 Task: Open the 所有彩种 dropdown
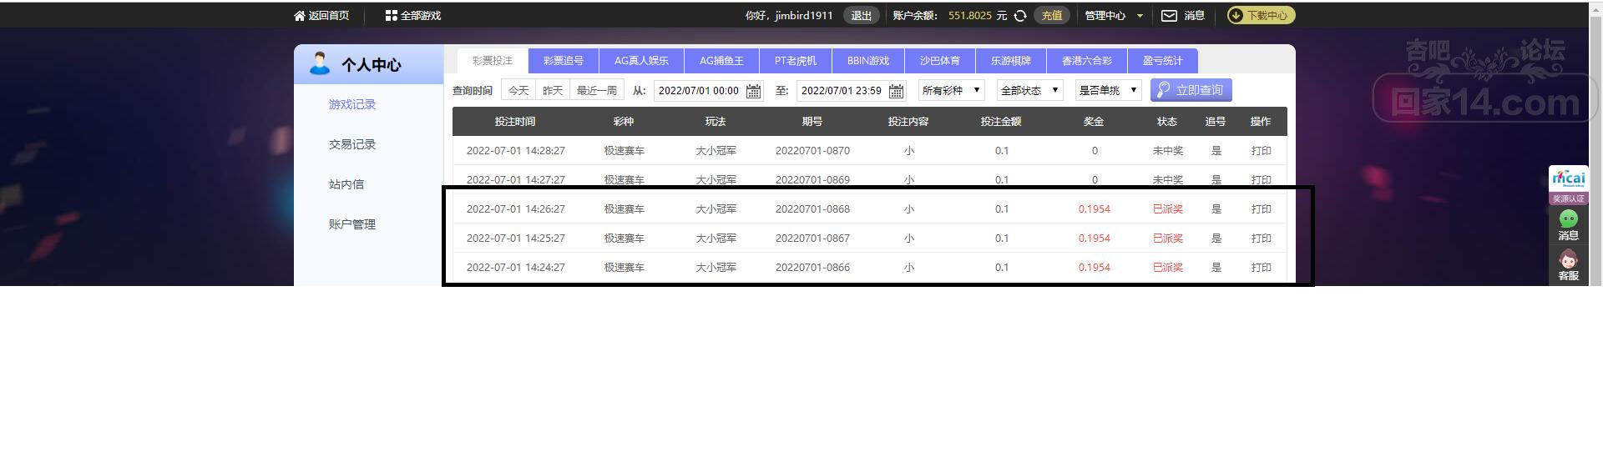952,90
